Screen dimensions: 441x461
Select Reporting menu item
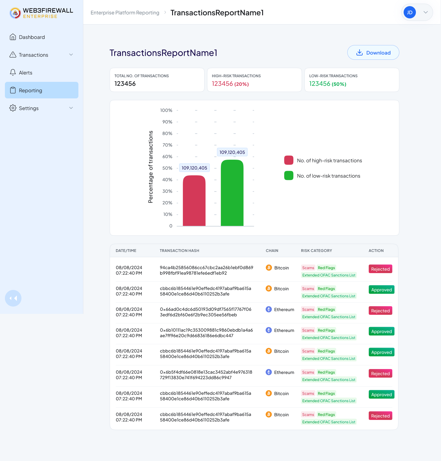click(42, 90)
